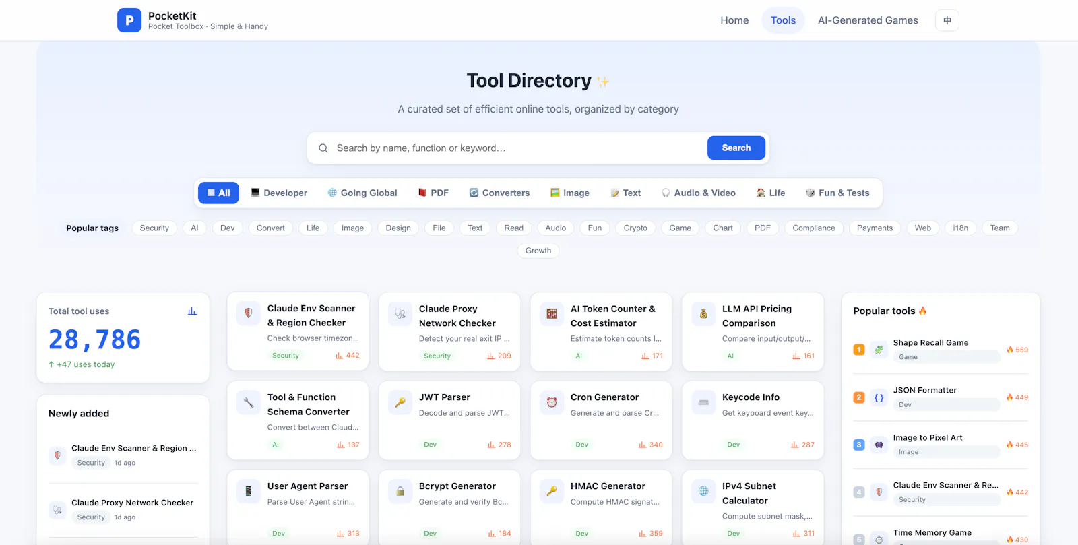Select the All category tab
The height and width of the screenshot is (545, 1078).
pos(218,193)
